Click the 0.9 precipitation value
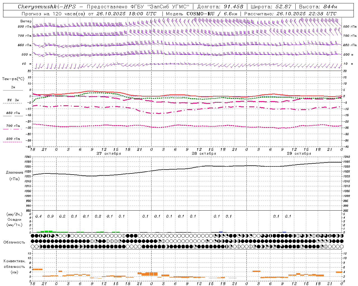 click(50, 216)
